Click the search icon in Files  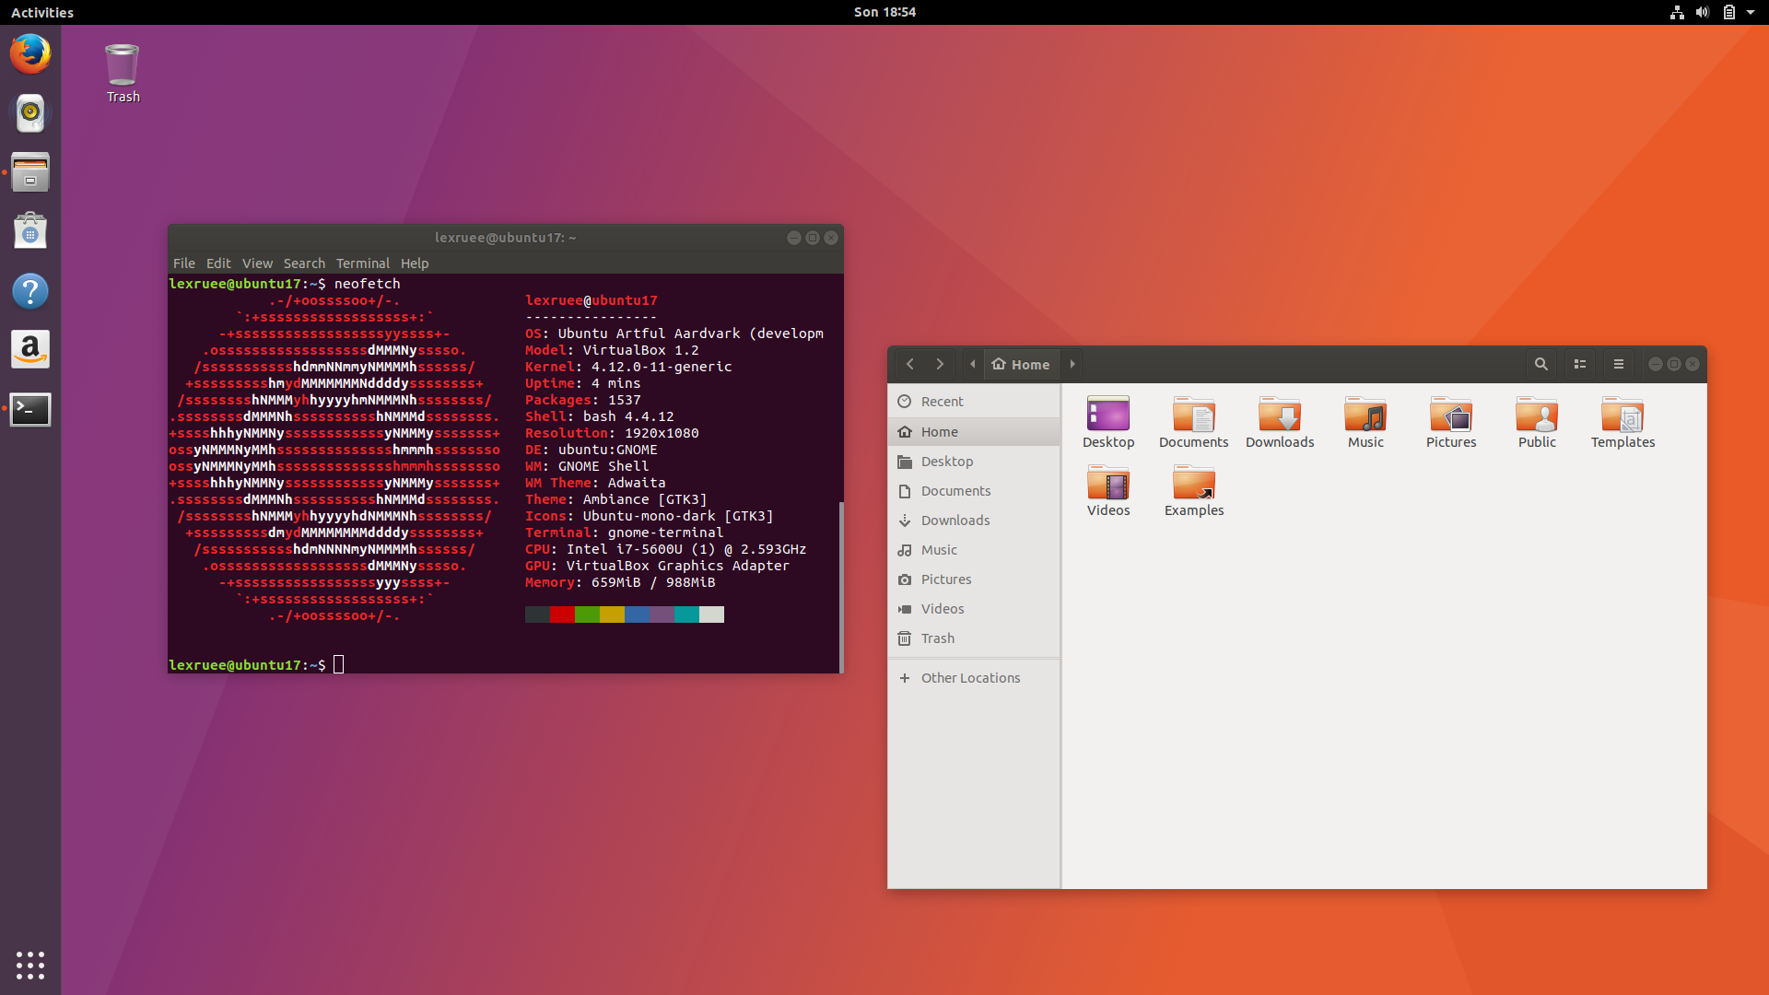coord(1541,364)
